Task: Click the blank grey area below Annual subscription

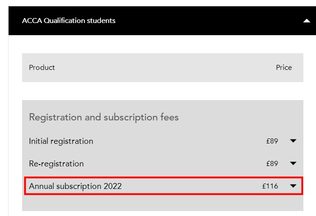Action: click(x=162, y=203)
